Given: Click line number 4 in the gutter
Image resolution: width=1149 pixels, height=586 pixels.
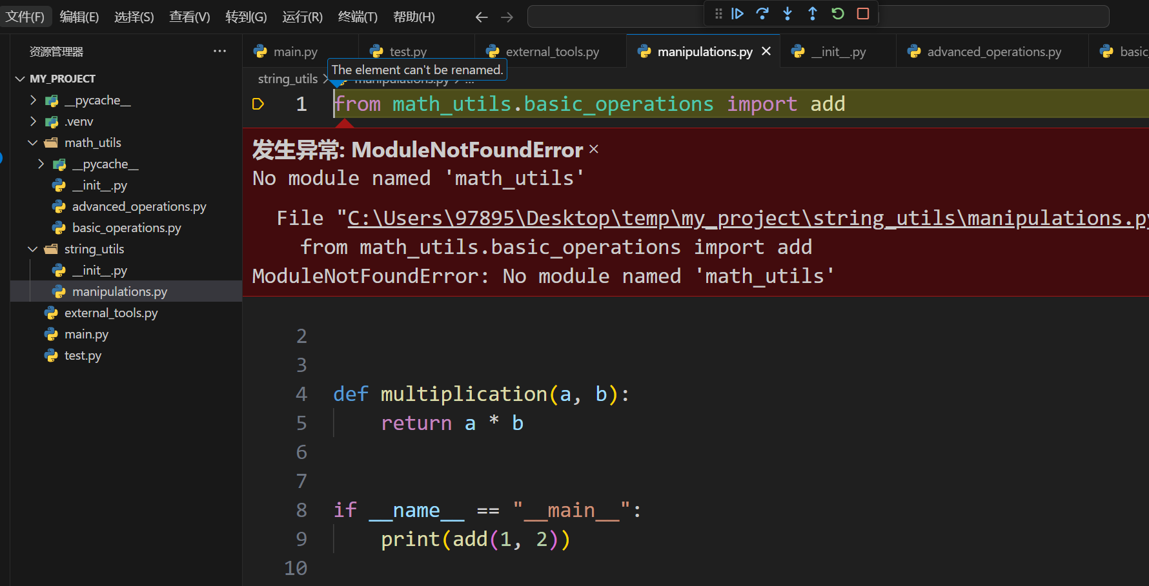Looking at the screenshot, I should [x=301, y=394].
